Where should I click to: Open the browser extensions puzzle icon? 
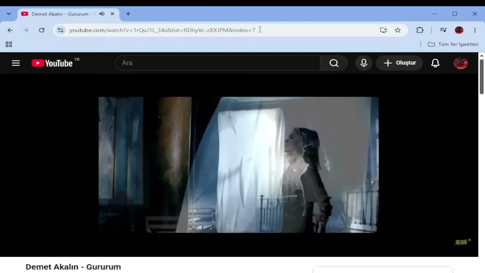click(420, 30)
